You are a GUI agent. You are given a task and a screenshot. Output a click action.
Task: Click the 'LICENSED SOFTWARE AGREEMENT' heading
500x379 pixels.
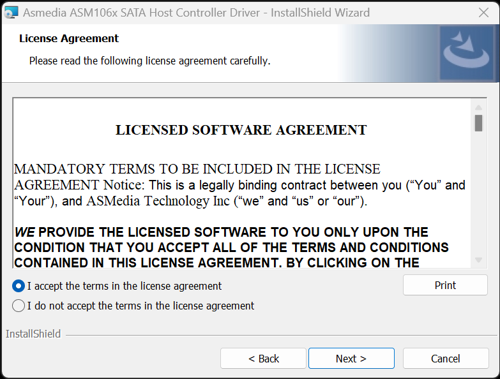tap(241, 130)
